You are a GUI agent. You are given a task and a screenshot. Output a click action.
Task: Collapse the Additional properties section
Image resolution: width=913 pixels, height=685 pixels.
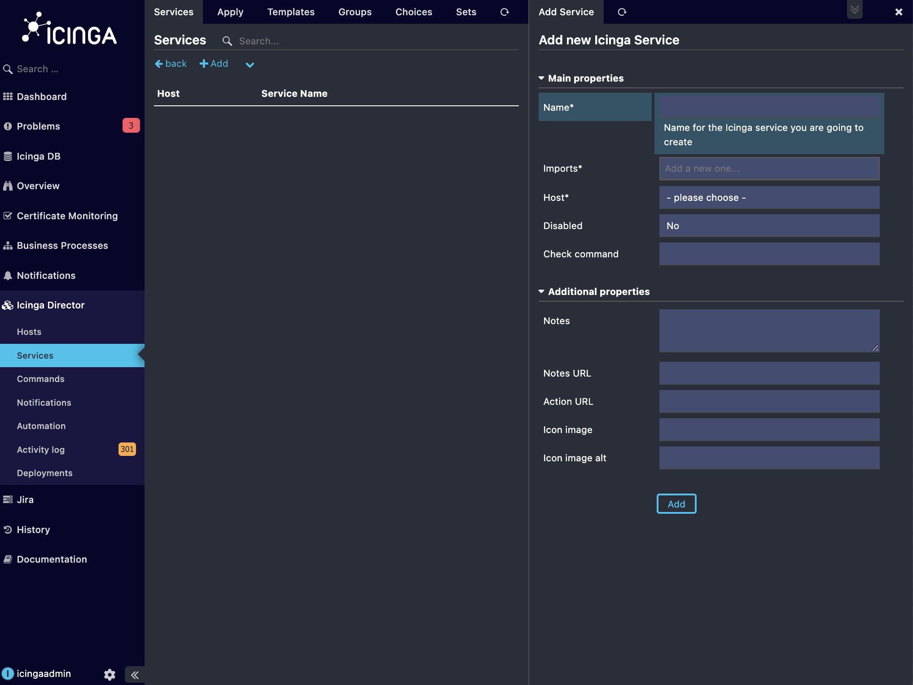coord(594,292)
